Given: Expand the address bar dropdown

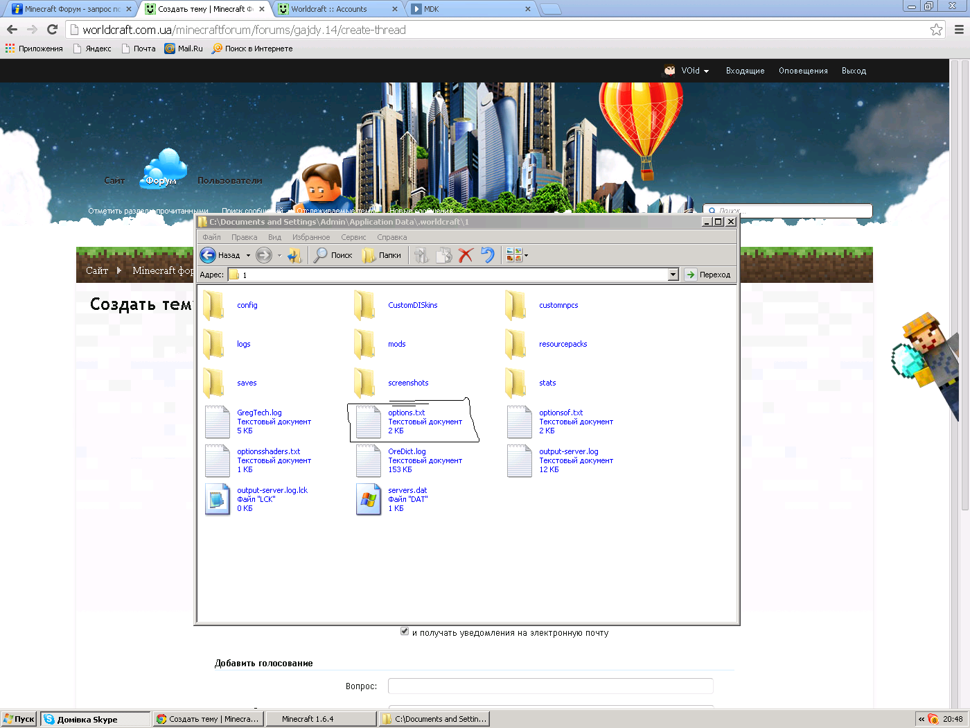Looking at the screenshot, I should [x=673, y=275].
